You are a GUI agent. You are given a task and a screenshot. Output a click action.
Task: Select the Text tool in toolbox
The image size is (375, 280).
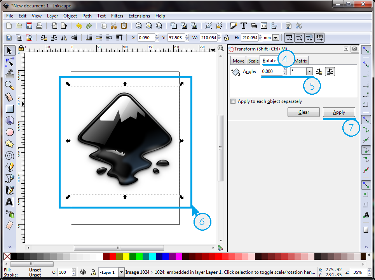[10, 202]
